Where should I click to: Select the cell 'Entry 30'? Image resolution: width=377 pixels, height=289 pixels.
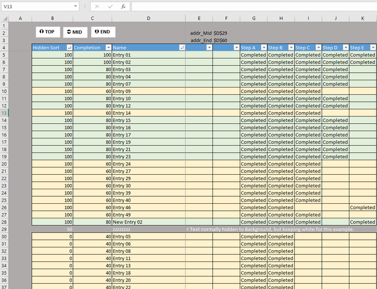(x=149, y=186)
